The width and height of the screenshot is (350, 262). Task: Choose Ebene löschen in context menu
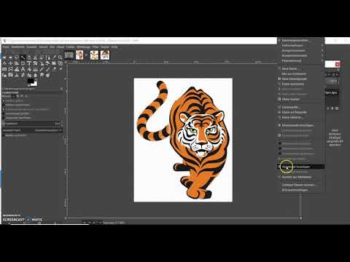click(301, 99)
